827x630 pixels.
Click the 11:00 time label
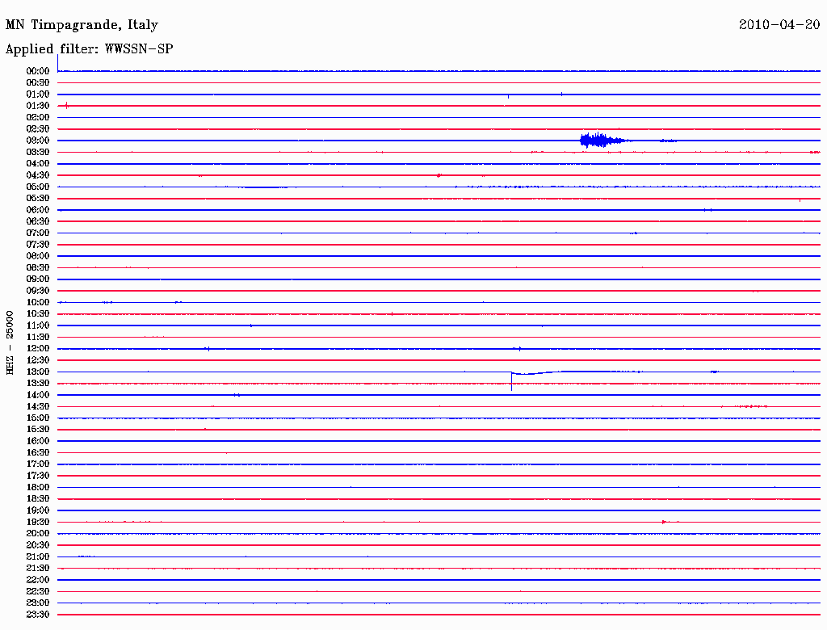click(38, 325)
